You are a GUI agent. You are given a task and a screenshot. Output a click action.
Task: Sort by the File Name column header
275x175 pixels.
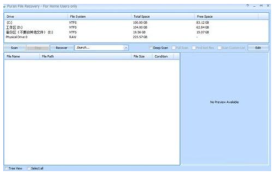pyautogui.click(x=22, y=57)
